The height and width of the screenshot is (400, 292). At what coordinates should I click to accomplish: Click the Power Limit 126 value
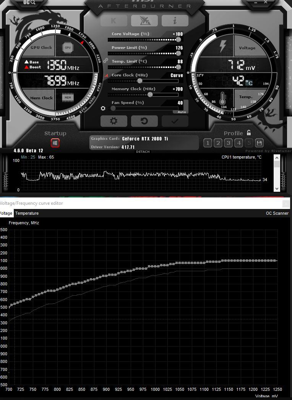pyautogui.click(x=179, y=48)
